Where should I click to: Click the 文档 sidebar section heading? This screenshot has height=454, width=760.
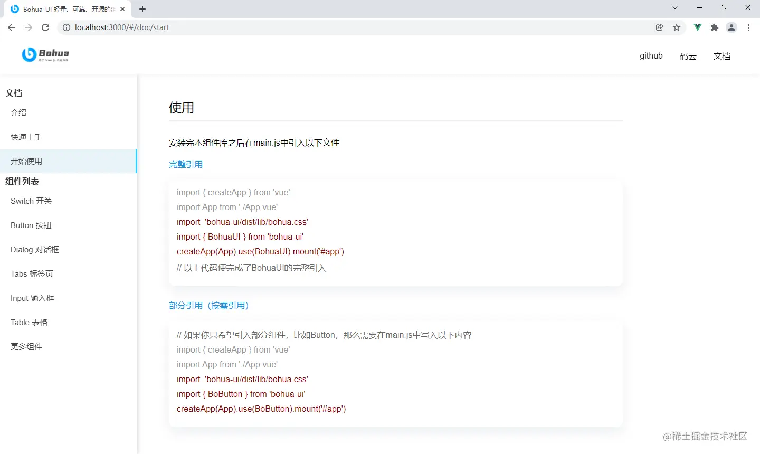point(14,93)
